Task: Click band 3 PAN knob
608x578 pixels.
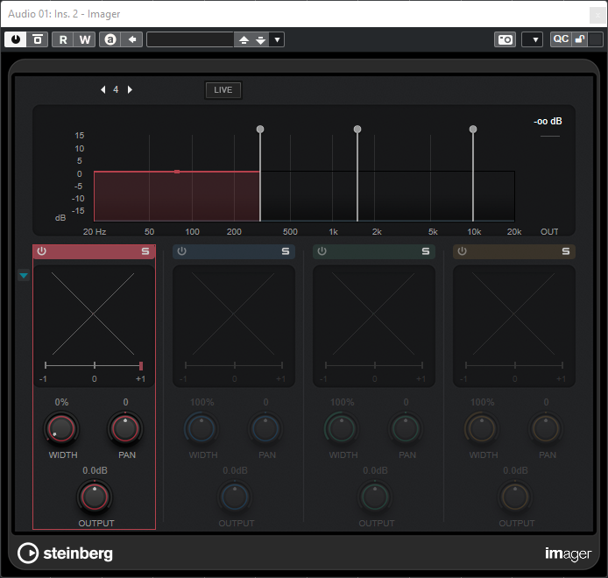Action: 406,429
